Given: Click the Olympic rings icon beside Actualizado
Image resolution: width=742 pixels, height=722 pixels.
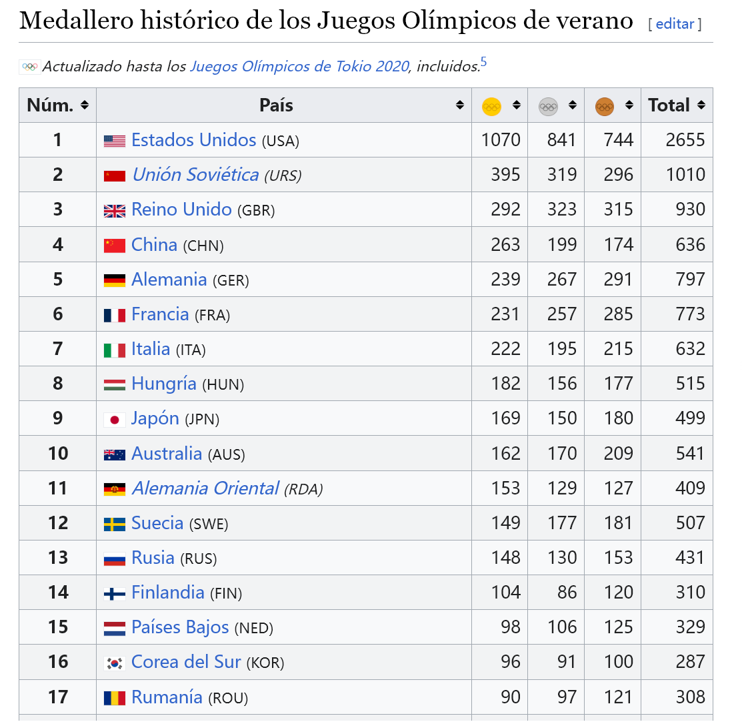Looking at the screenshot, I should point(30,67).
